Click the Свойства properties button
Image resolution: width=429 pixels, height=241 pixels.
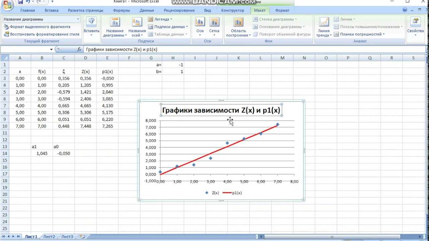click(x=416, y=27)
